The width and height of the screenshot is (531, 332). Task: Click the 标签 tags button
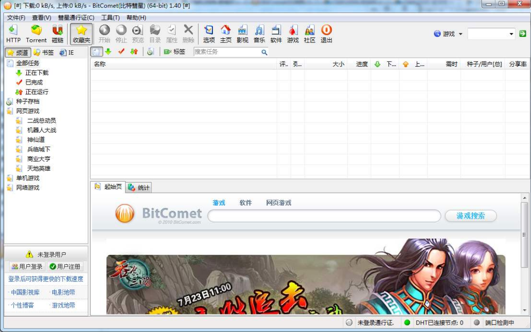(175, 52)
